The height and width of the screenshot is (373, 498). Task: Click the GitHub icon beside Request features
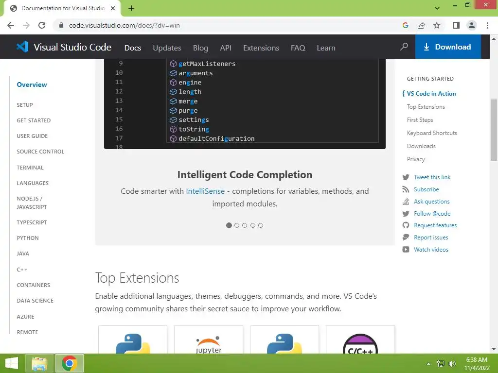[x=406, y=225]
